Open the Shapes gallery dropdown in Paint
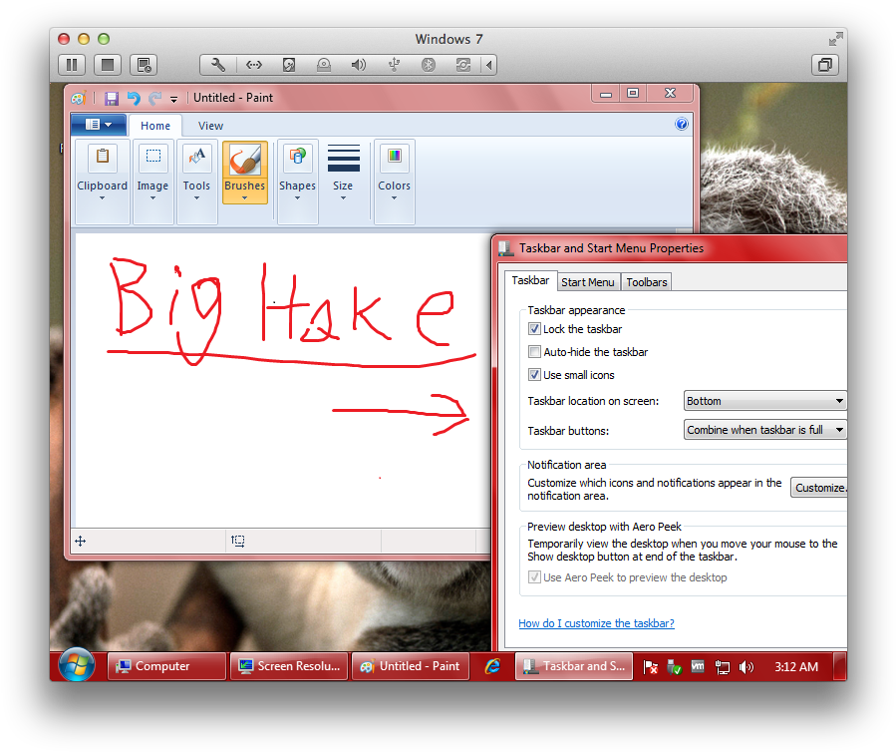The image size is (896, 752). (x=297, y=181)
